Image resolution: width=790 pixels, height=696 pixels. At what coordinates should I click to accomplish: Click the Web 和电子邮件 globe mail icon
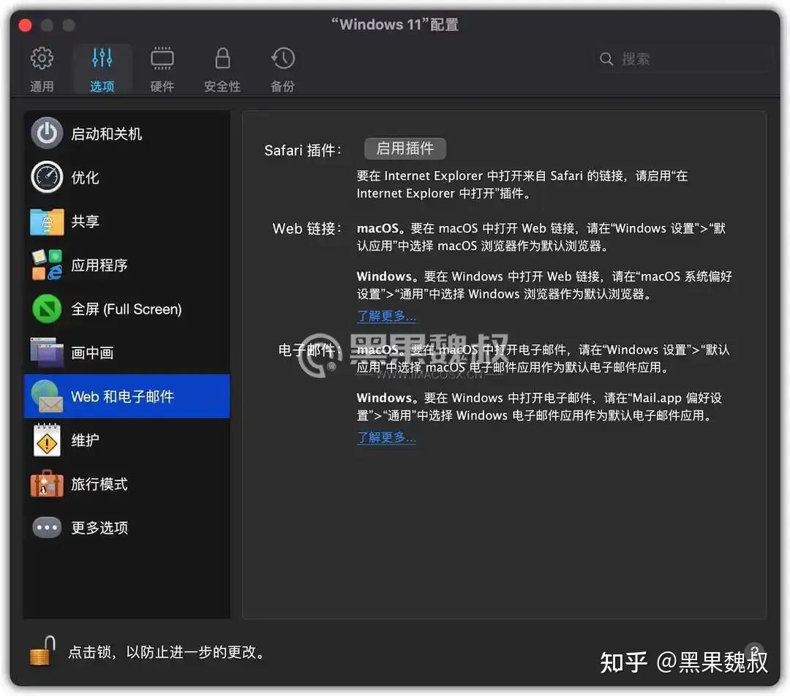pos(47,396)
